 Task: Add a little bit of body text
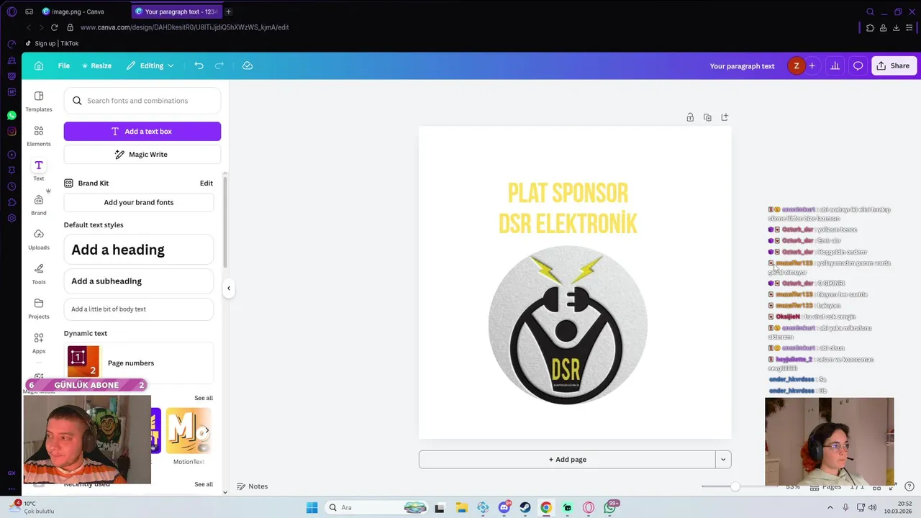pyautogui.click(x=139, y=309)
